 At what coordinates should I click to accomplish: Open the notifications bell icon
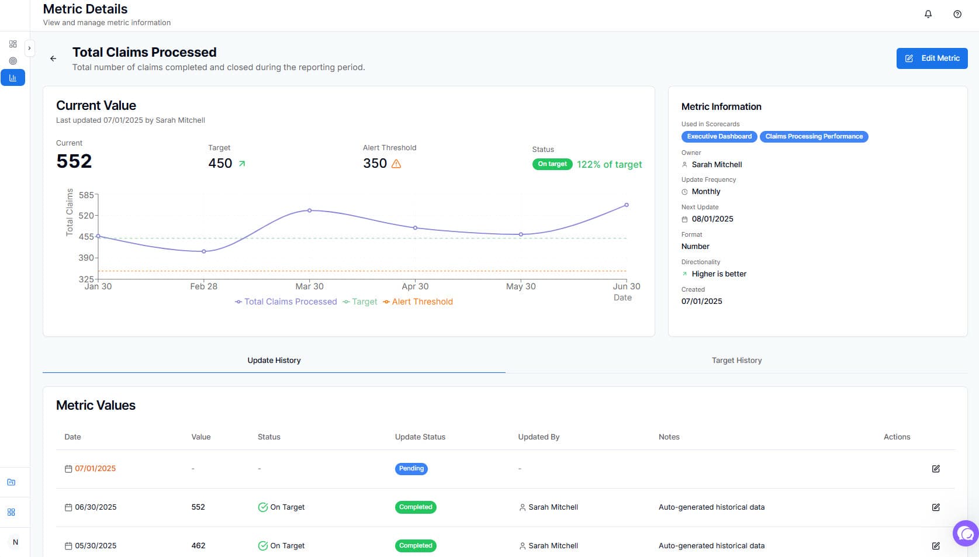coord(928,14)
